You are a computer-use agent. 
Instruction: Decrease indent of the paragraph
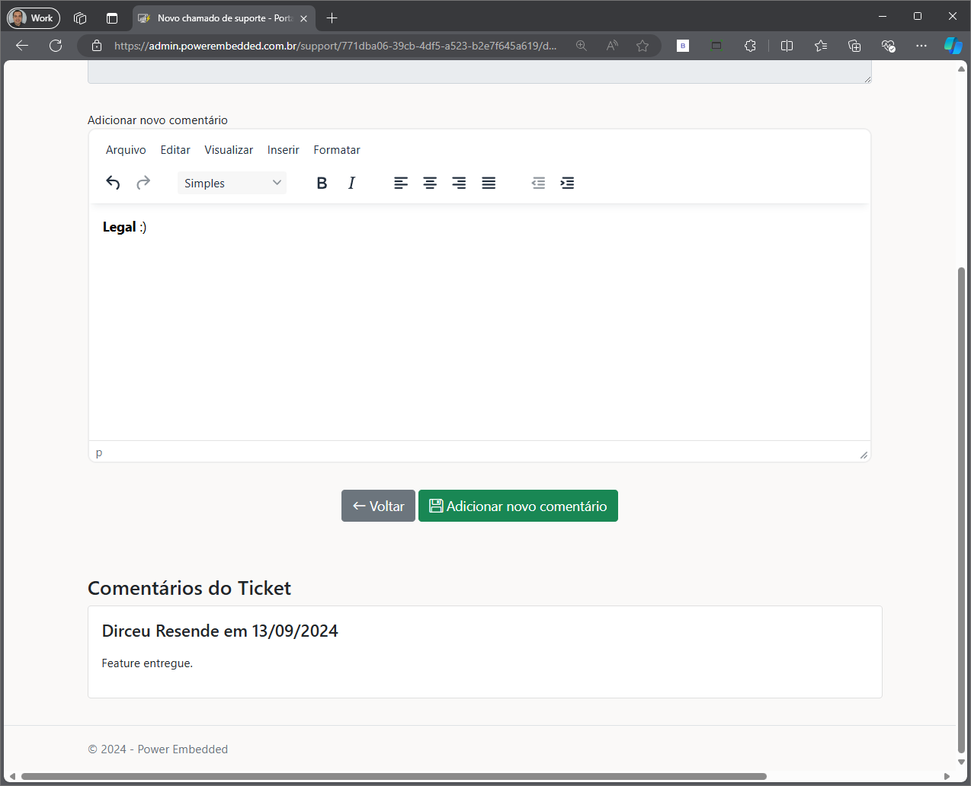click(x=538, y=183)
